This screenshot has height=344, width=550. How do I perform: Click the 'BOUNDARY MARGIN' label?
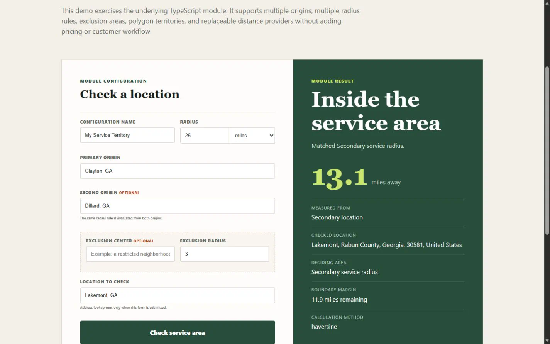tap(334, 290)
